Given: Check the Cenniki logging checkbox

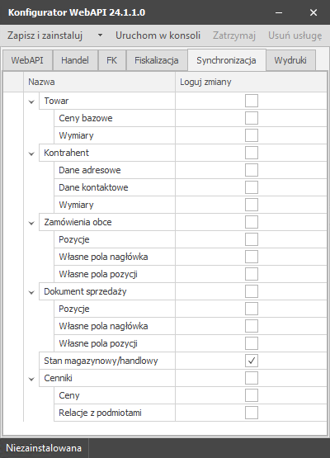Looking at the screenshot, I should pos(252,378).
